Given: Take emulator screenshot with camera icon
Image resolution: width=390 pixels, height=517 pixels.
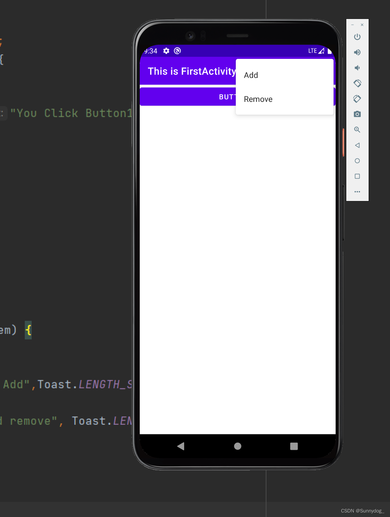Looking at the screenshot, I should click(x=357, y=114).
